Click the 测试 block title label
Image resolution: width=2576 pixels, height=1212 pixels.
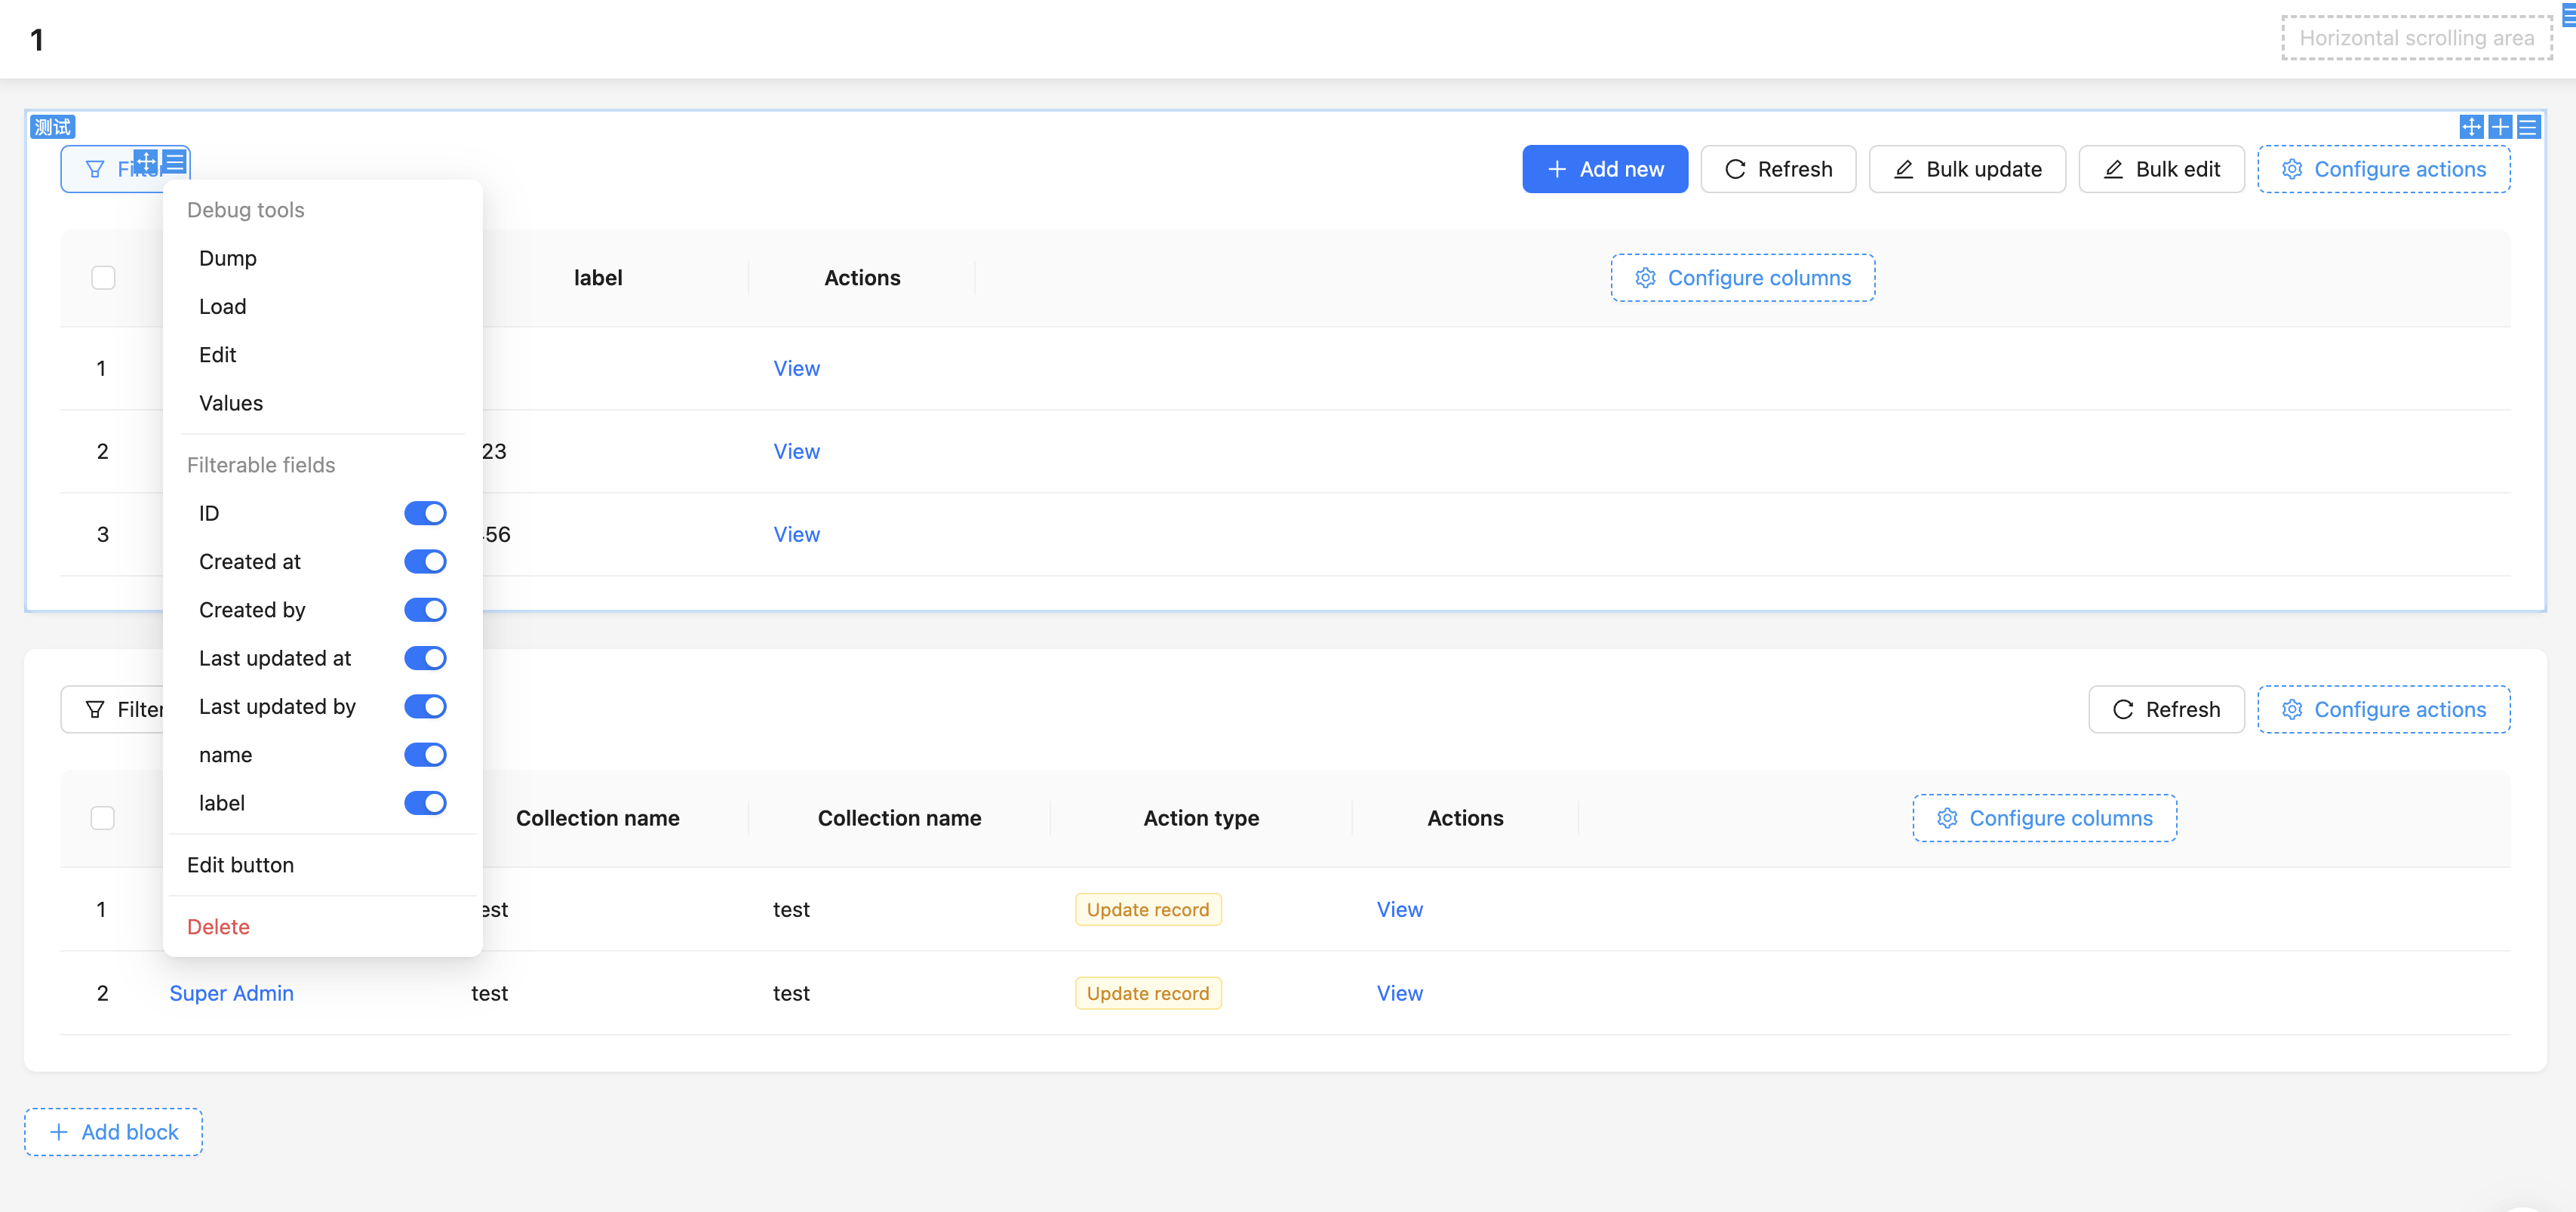(x=53, y=127)
